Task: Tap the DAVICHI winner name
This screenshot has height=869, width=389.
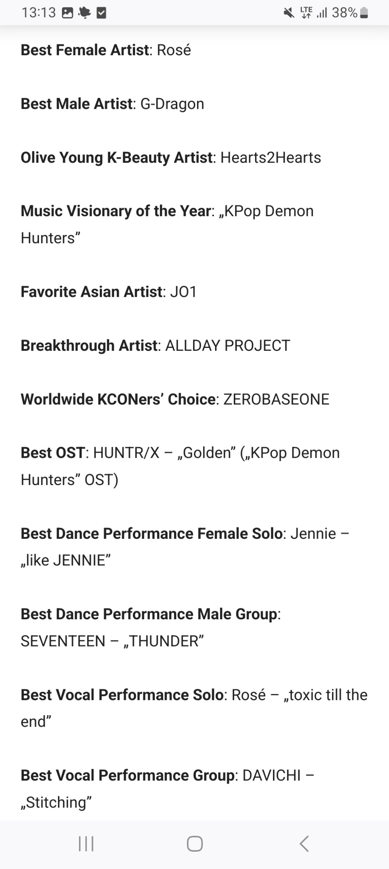Action: click(x=271, y=775)
